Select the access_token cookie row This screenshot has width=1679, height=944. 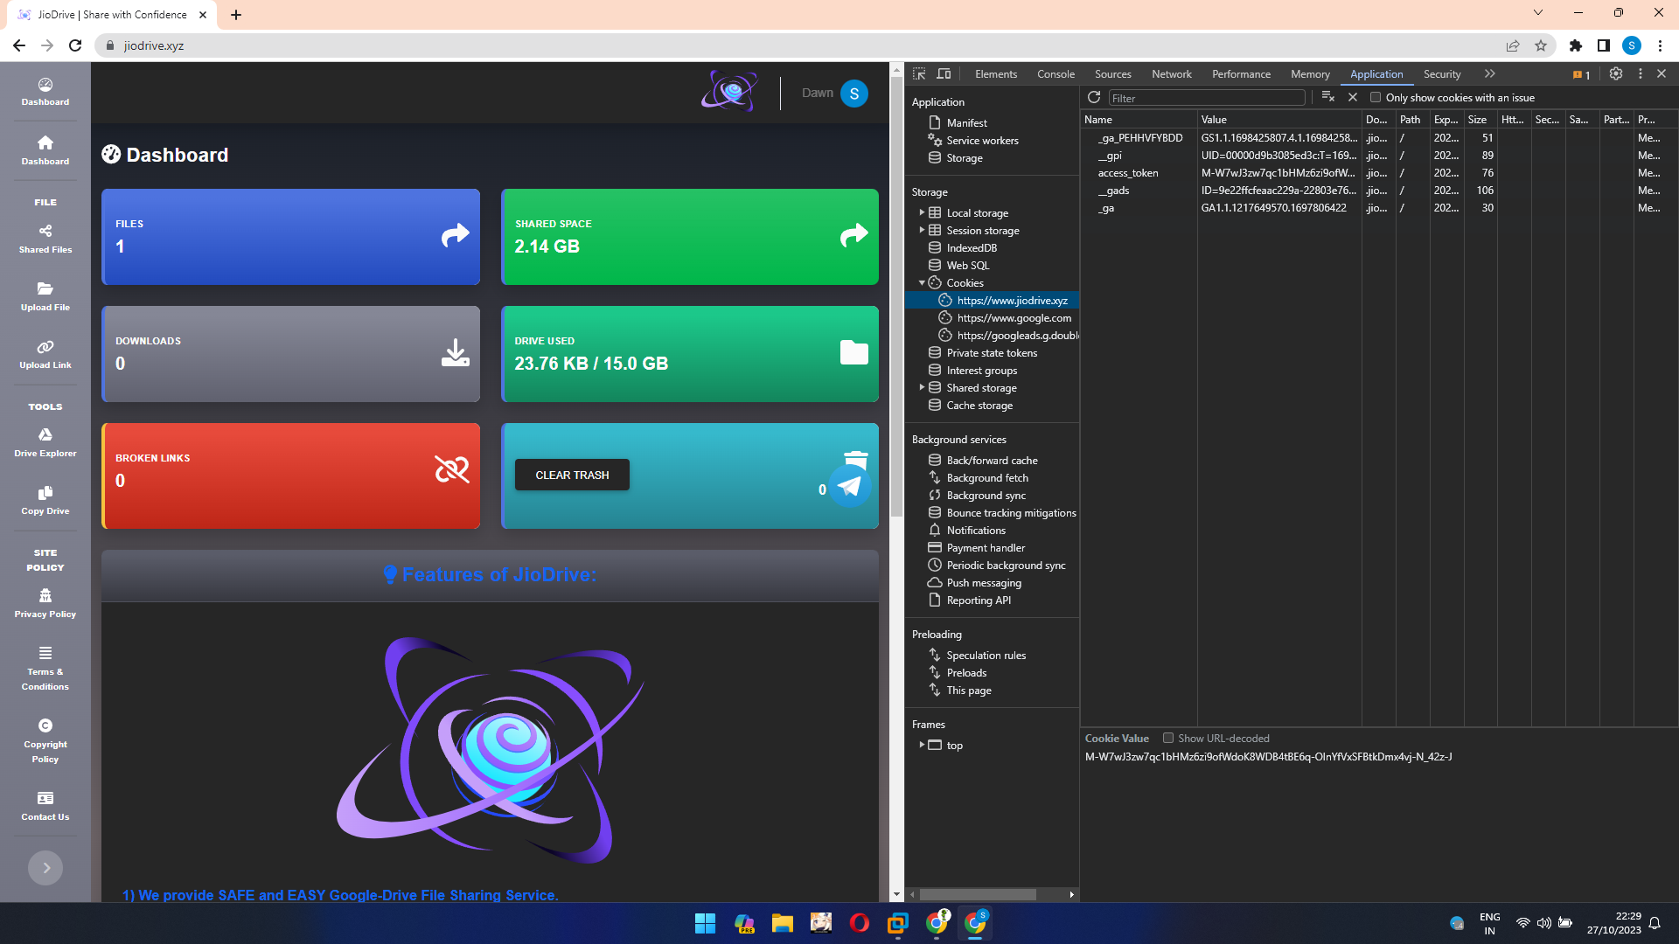point(1128,173)
